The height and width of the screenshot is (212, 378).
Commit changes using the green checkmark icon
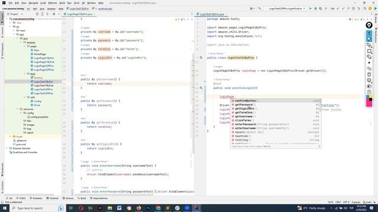[x=343, y=8]
